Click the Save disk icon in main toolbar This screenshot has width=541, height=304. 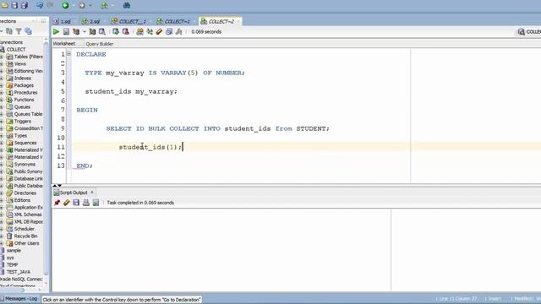pos(14,5)
